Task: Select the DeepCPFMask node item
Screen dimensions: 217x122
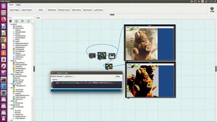Action: click(x=20, y=76)
